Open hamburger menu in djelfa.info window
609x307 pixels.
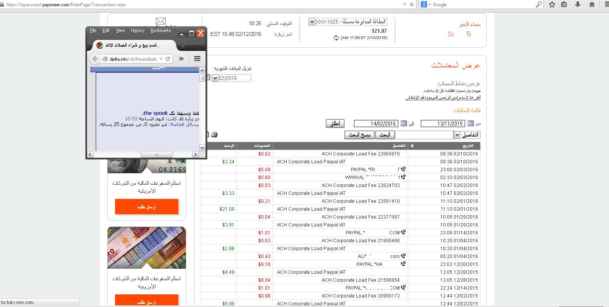(197, 59)
